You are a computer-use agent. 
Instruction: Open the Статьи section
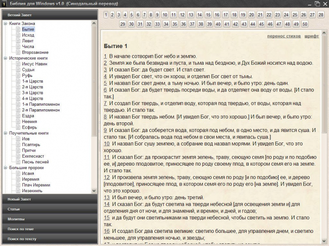pyautogui.click(x=50, y=209)
